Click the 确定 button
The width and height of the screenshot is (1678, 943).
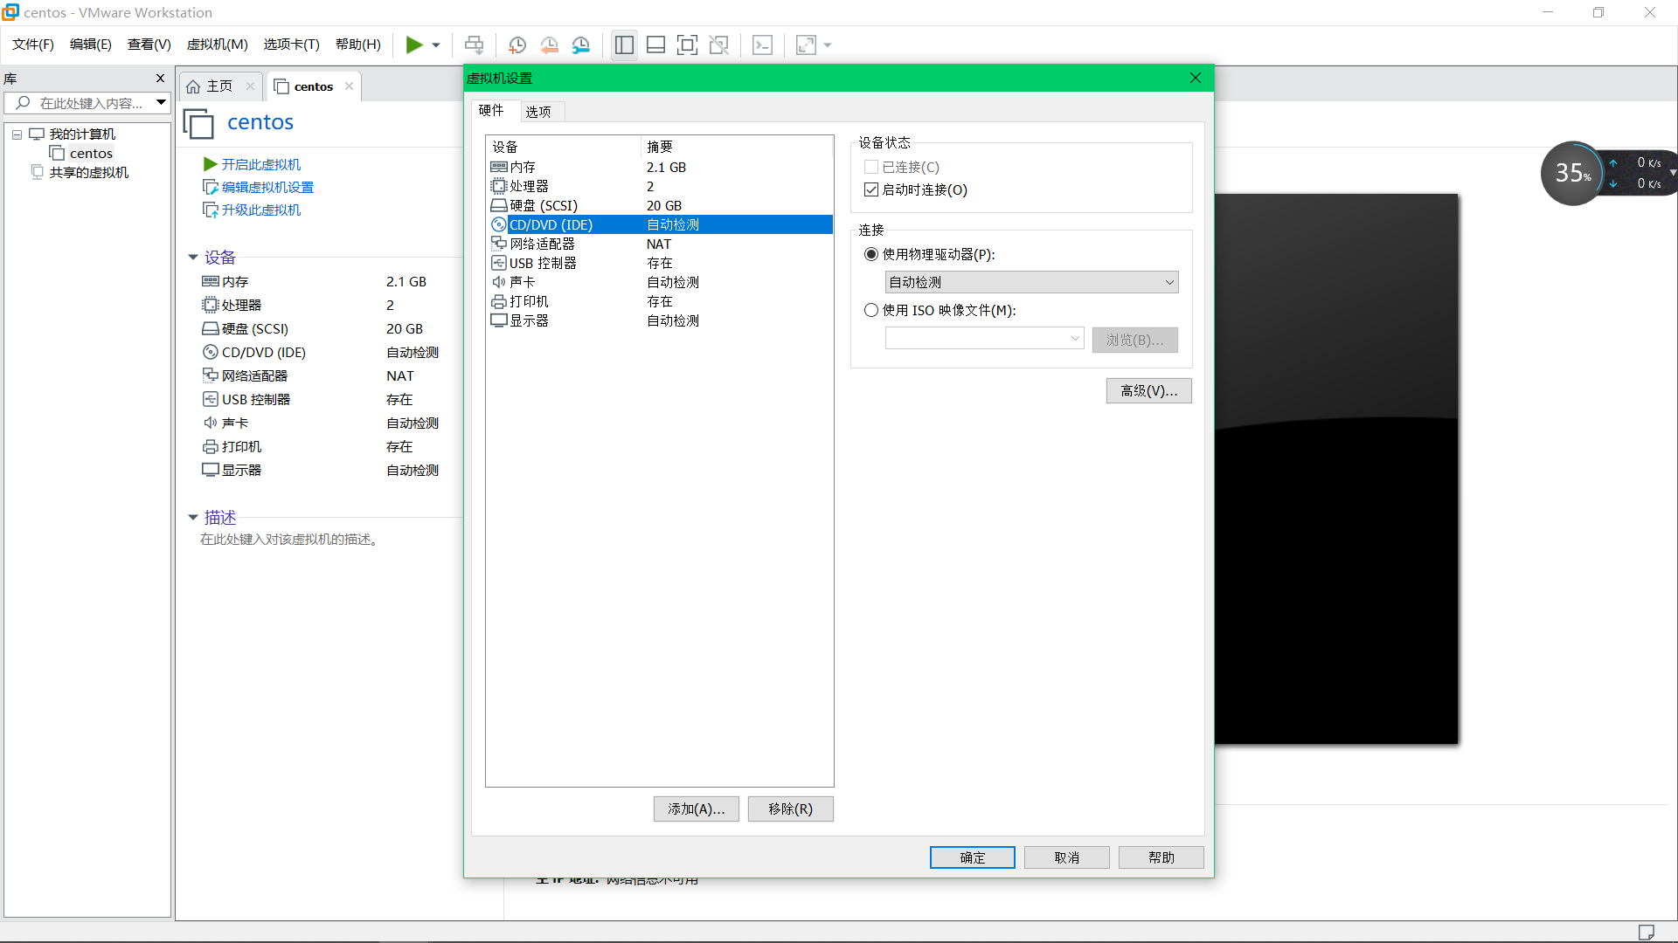click(x=972, y=857)
